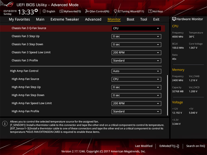Go to the Exit tab
The image size is (207, 155).
pos(156,20)
